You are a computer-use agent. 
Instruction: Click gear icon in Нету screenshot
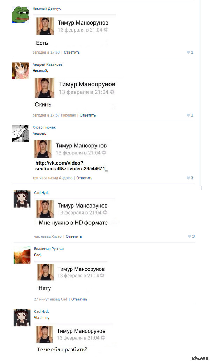tap(102, 276)
